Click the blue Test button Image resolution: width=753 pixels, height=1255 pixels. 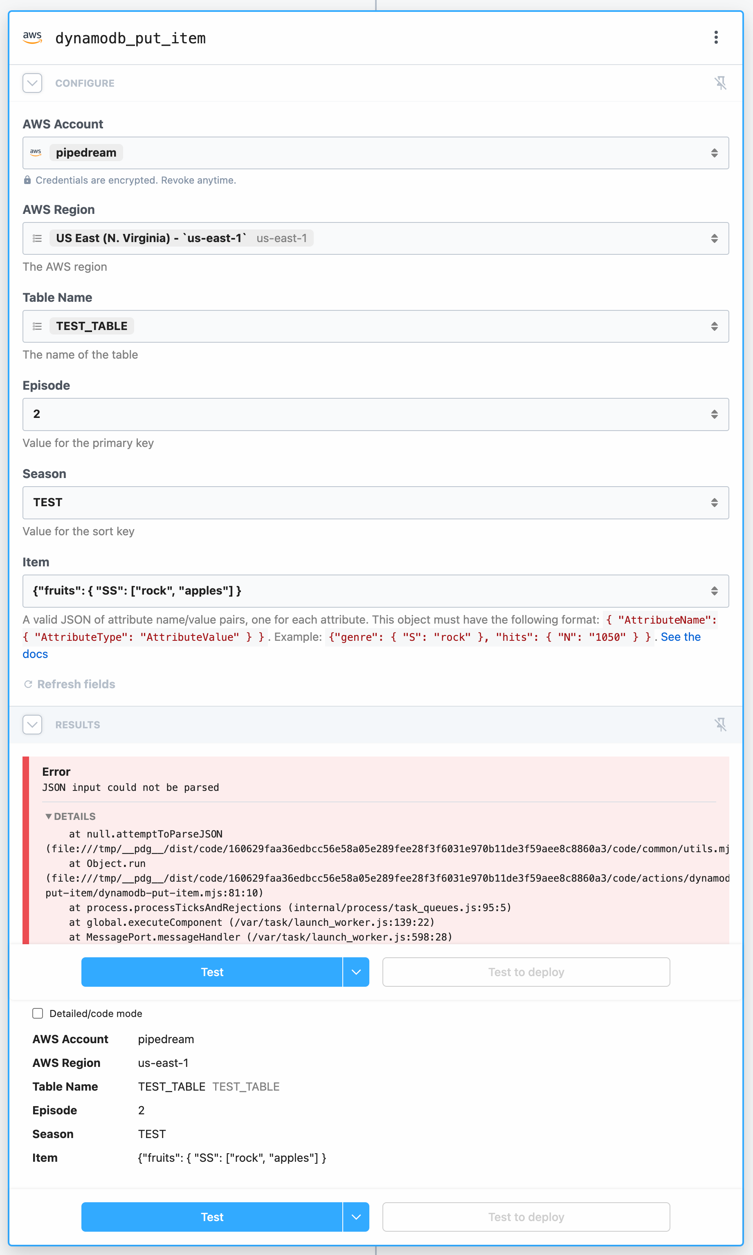(211, 972)
